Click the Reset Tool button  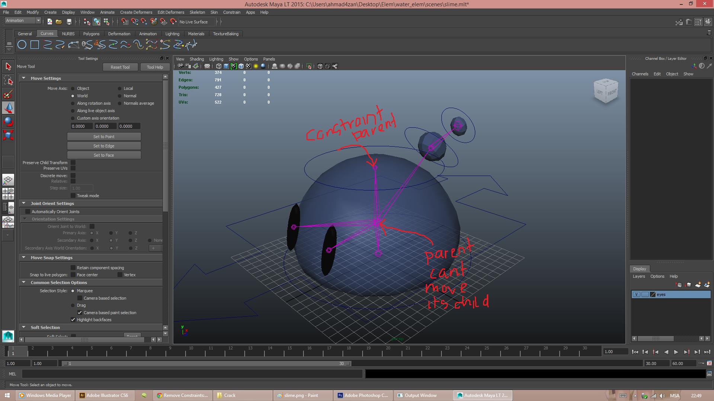[120, 67]
